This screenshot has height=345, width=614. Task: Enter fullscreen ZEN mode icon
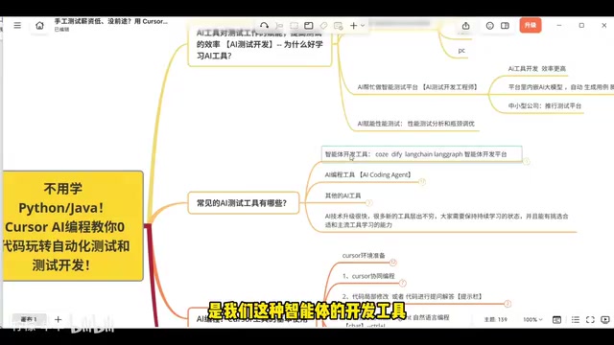[590, 319]
